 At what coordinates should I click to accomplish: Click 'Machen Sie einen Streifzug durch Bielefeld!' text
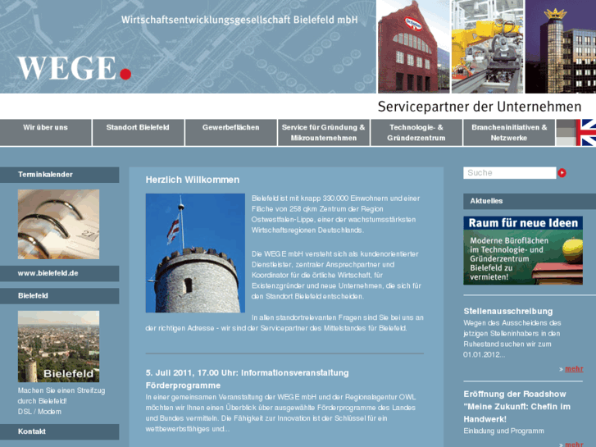(x=61, y=395)
